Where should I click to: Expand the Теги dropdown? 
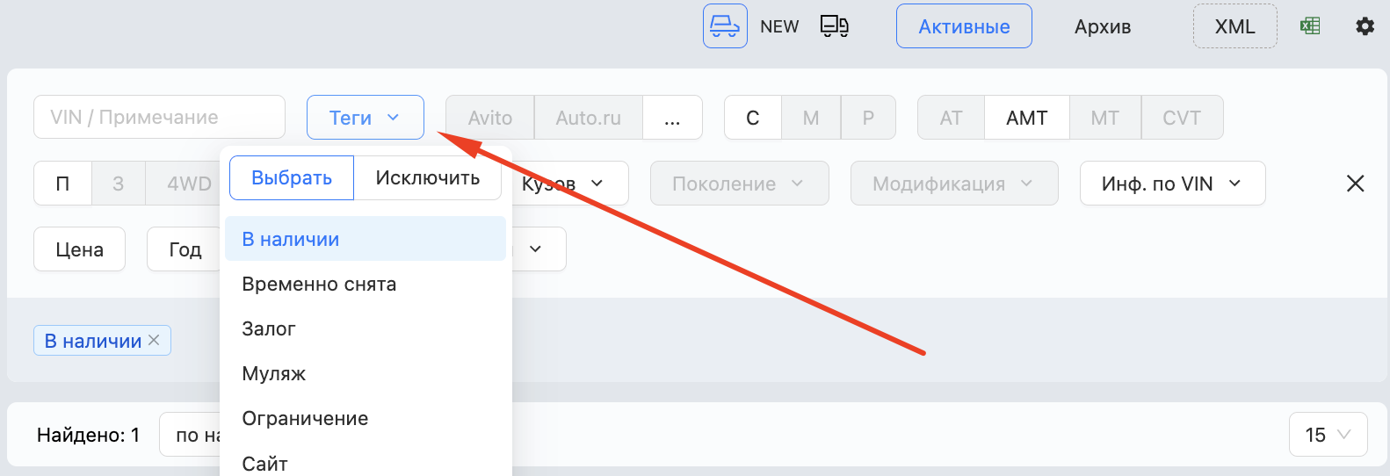365,118
